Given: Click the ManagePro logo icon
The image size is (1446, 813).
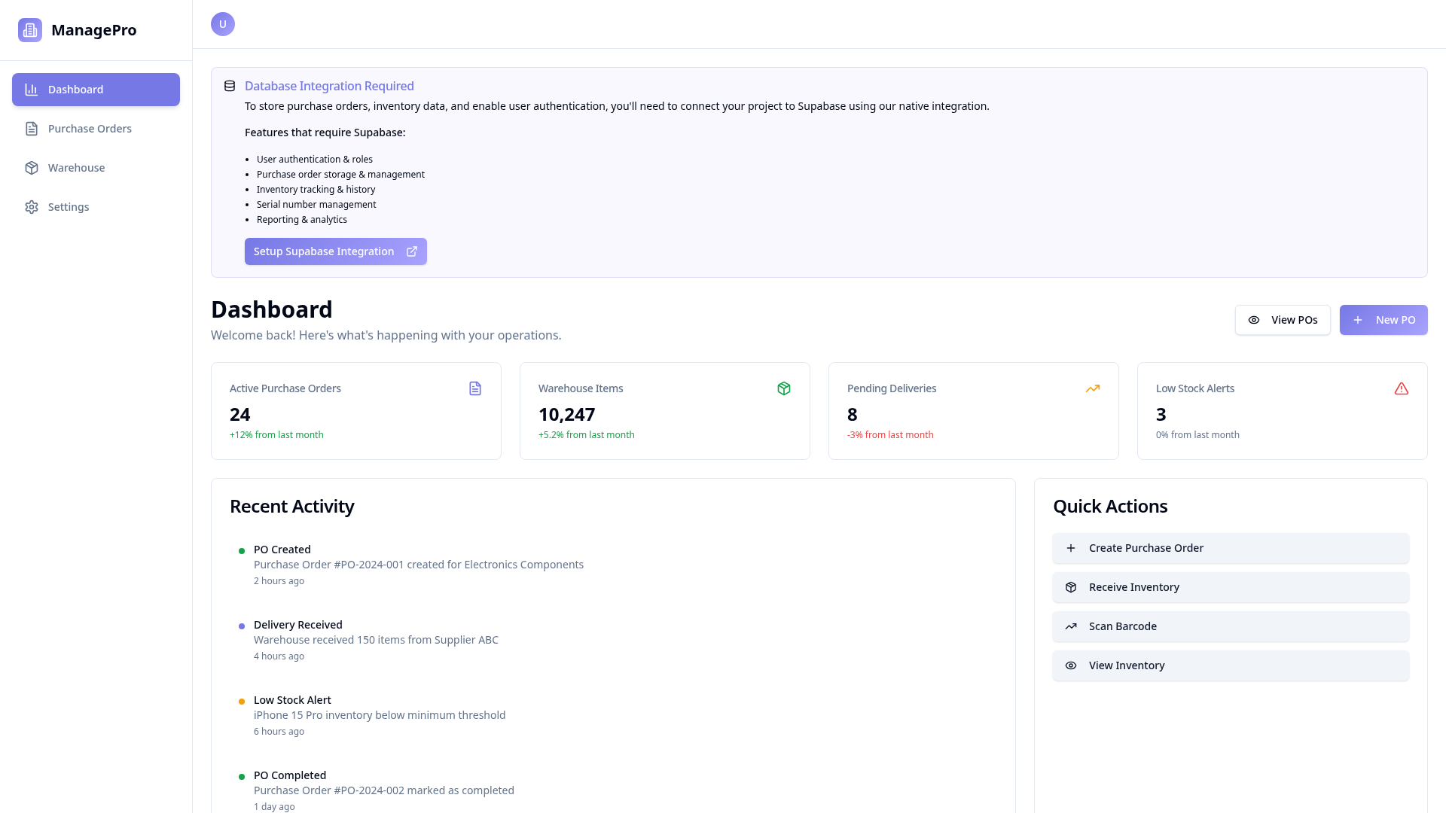Looking at the screenshot, I should point(30,30).
